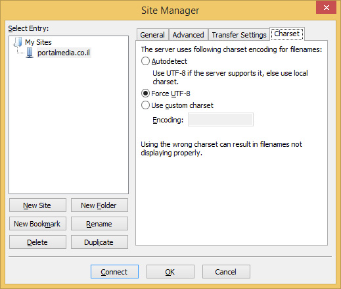Select the Force UTF-8 radio button
341x289 pixels.
pos(145,93)
